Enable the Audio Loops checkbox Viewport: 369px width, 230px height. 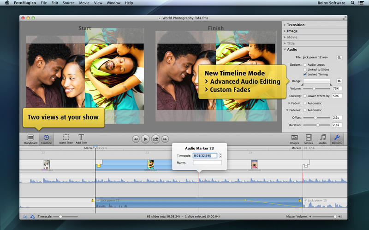[x=305, y=65]
